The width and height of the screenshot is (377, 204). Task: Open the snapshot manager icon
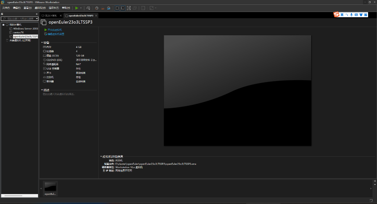click(109, 8)
